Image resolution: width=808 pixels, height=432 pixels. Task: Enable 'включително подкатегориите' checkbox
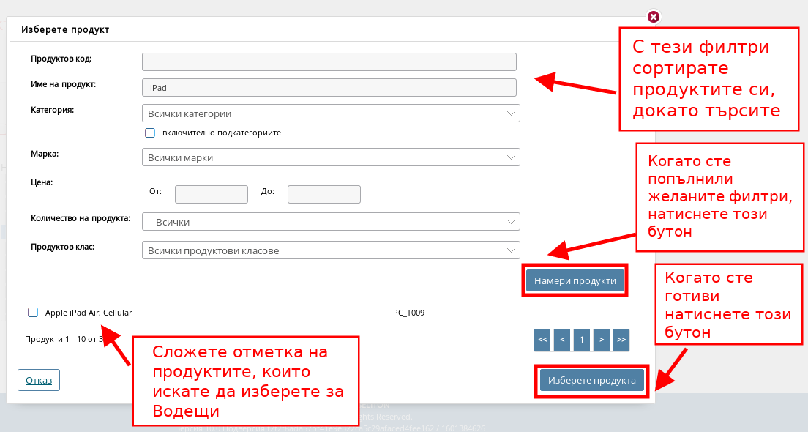tap(150, 133)
